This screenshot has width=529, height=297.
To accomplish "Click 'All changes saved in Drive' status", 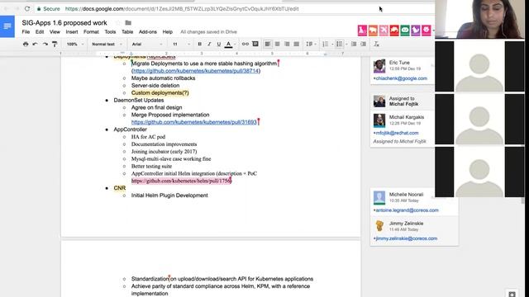I will point(208,32).
